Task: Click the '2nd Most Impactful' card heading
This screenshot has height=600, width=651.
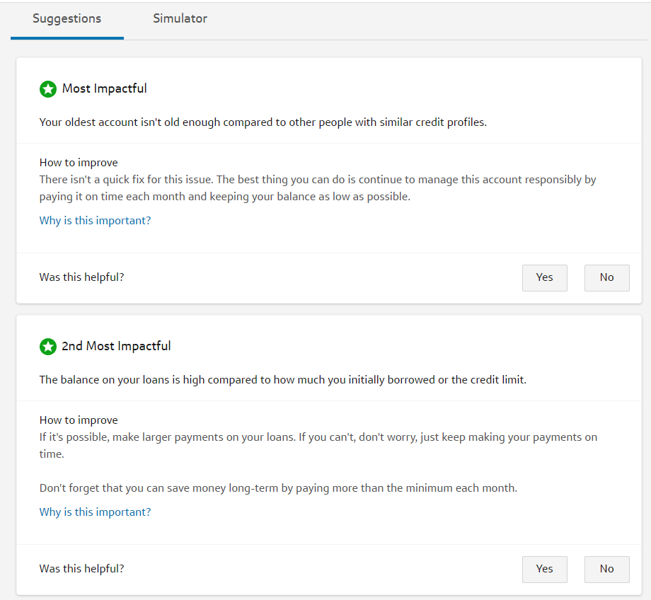Action: point(116,347)
